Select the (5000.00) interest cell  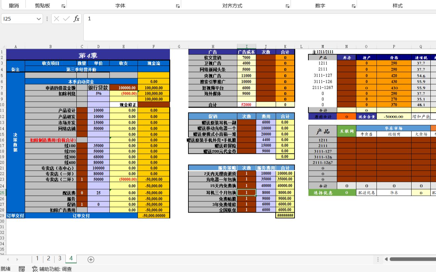point(124,93)
